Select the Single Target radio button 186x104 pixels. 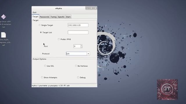(40, 25)
